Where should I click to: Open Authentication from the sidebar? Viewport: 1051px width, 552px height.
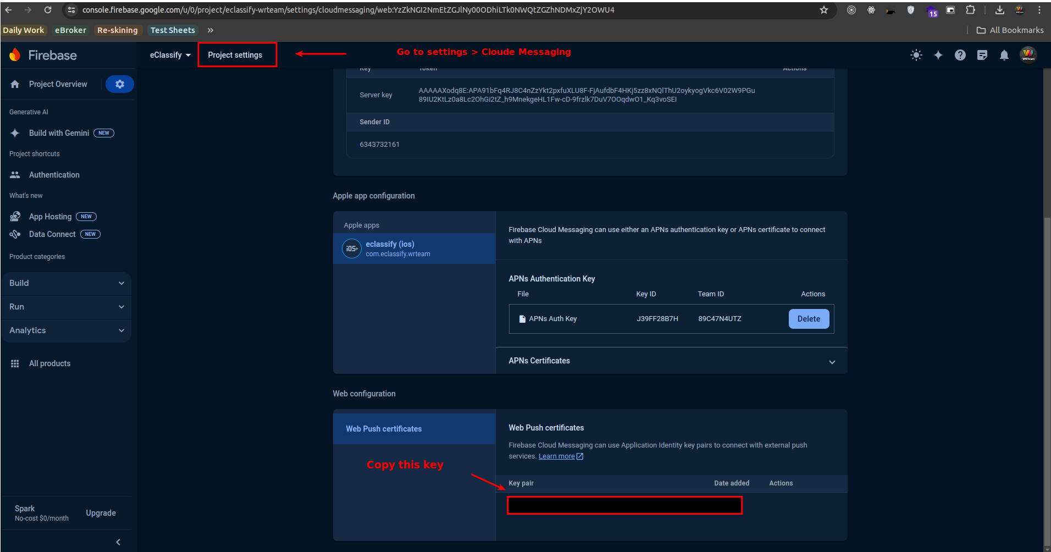point(54,175)
